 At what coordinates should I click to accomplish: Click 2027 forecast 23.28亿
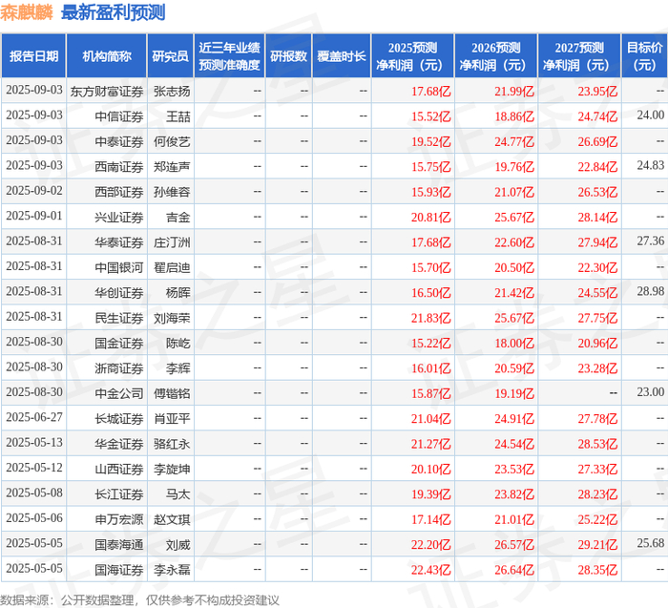[597, 368]
